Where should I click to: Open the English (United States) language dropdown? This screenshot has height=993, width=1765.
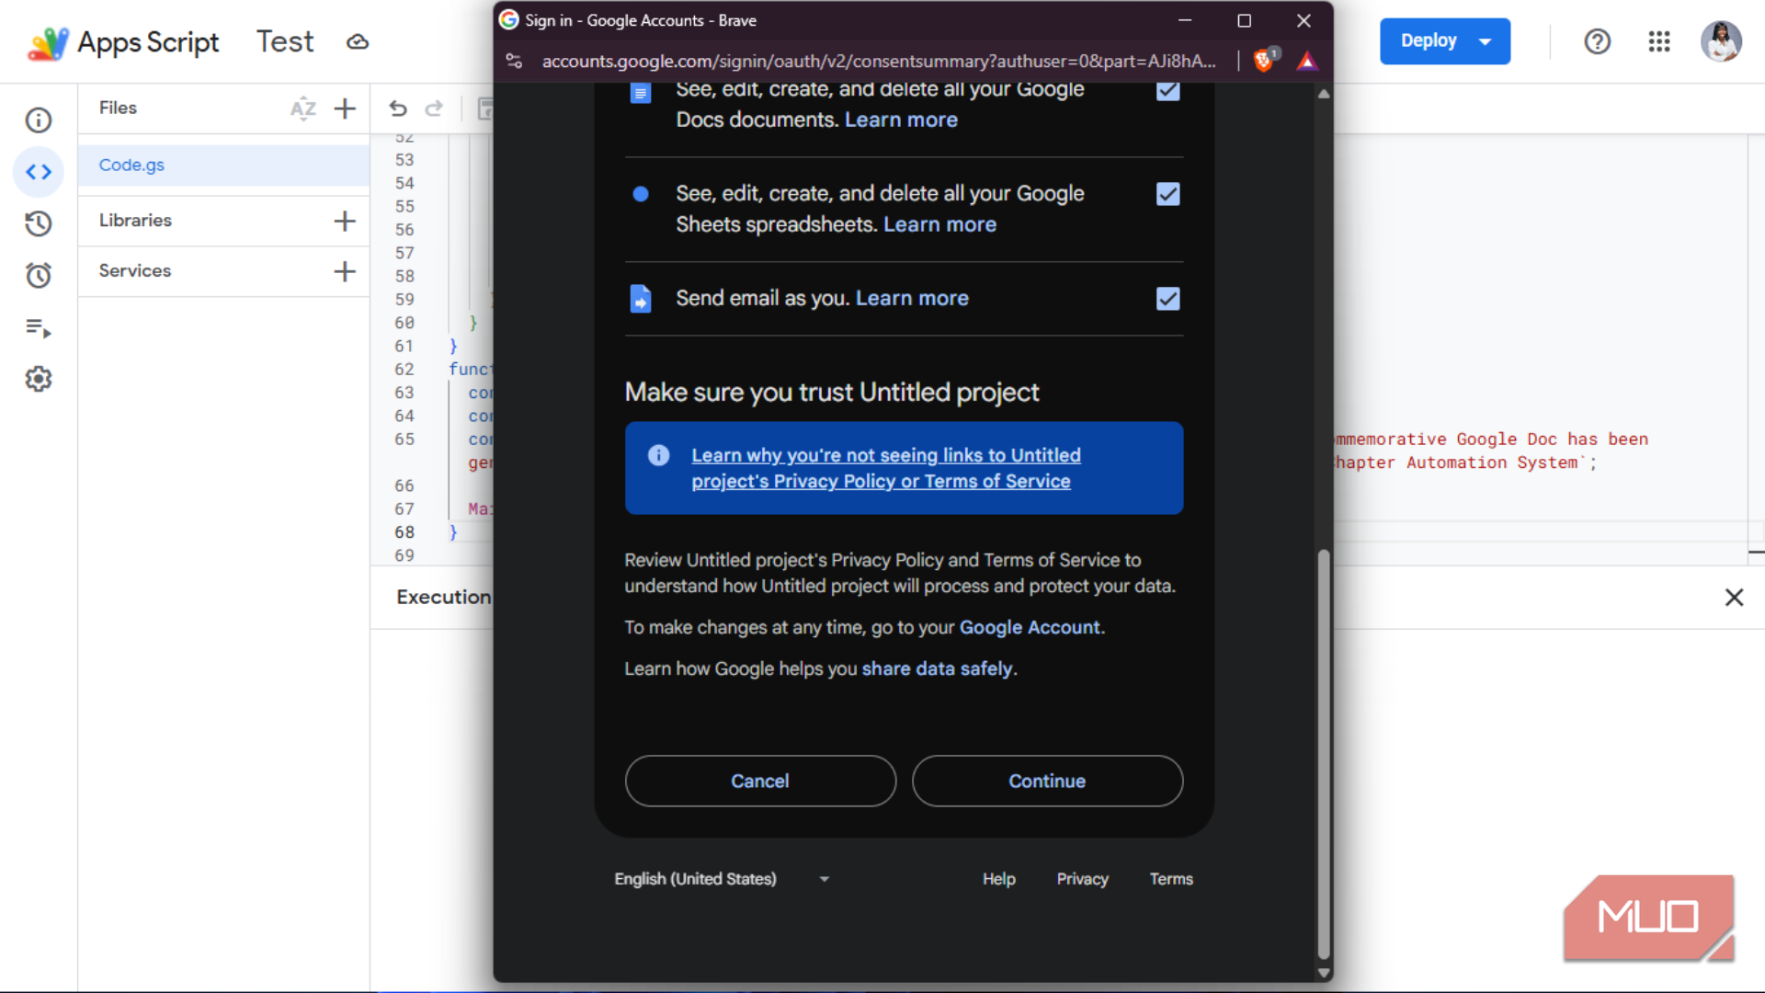(723, 879)
